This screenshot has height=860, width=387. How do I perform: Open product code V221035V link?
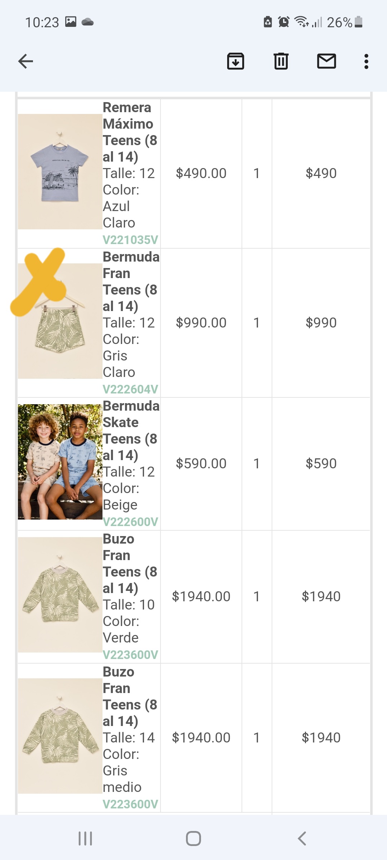pyautogui.click(x=130, y=240)
